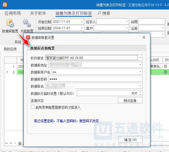Click the 否 cell in green row 2
169x152 pixels.
[x=165, y=72]
